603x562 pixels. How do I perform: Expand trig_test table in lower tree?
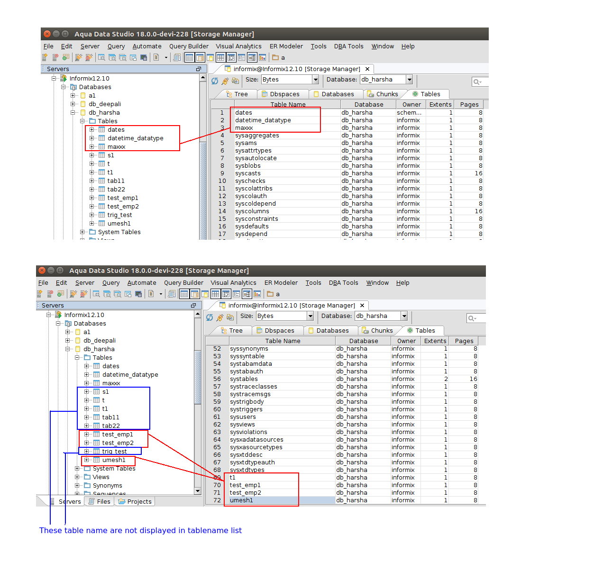[x=87, y=452]
